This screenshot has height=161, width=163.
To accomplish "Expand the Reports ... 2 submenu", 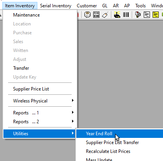I will 73,121.
